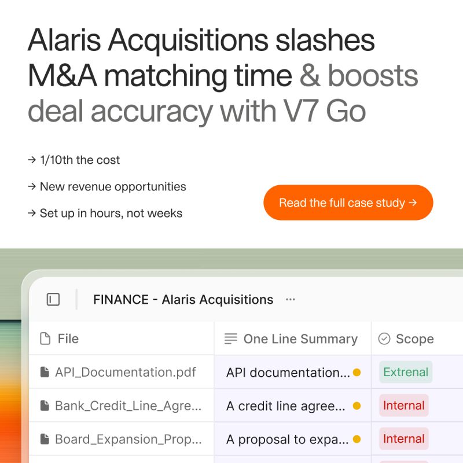Screen dimensions: 463x463
Task: Click the API_Documentation.pdf file icon
Action: click(45, 372)
